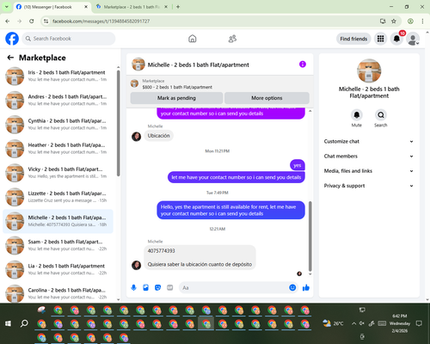Click the chat messages scrollbar
The height and width of the screenshot is (344, 430).
pyautogui.click(x=310, y=236)
